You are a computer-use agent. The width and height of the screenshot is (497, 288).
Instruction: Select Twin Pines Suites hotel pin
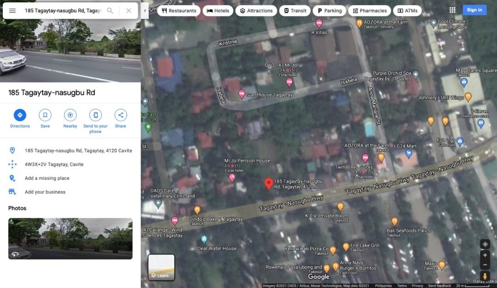click(x=365, y=158)
